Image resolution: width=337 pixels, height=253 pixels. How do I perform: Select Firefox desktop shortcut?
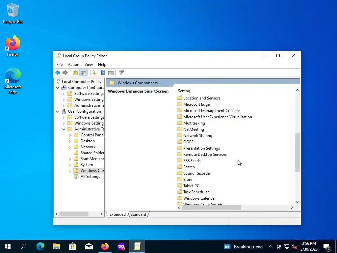coord(13,46)
